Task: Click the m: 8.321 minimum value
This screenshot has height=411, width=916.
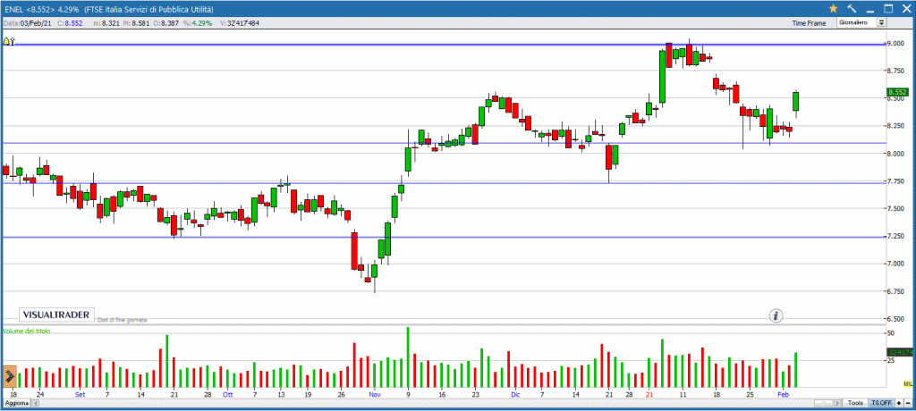Action: point(106,23)
